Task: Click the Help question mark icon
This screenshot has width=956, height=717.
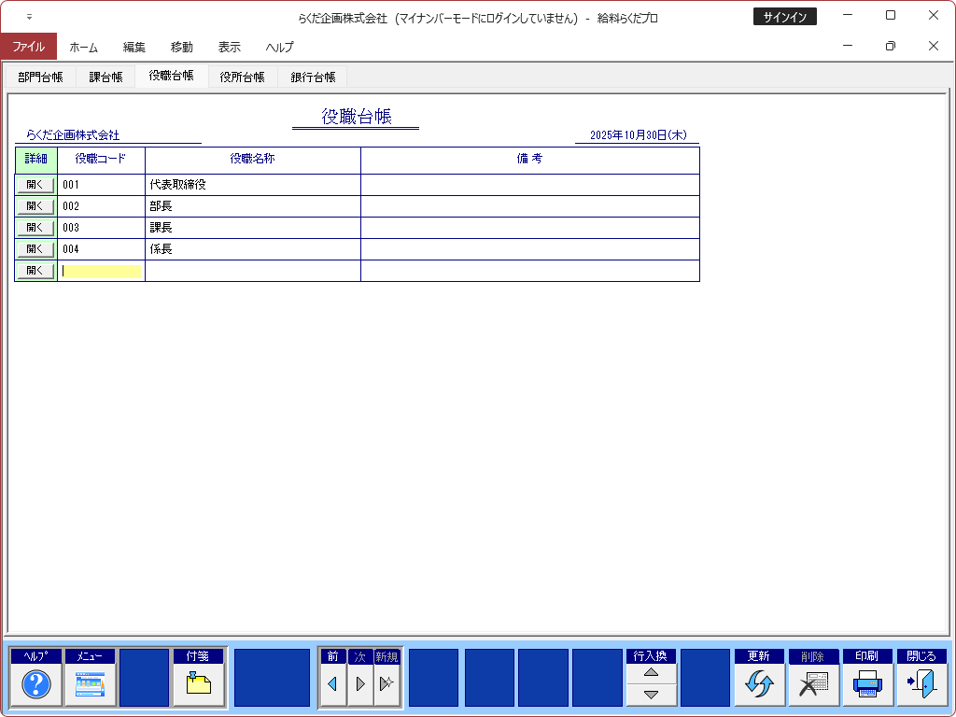Action: point(36,685)
